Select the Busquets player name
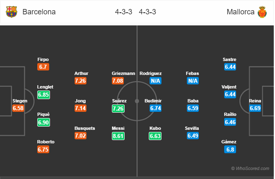The width and height of the screenshot is (275, 179). [x=85, y=128]
